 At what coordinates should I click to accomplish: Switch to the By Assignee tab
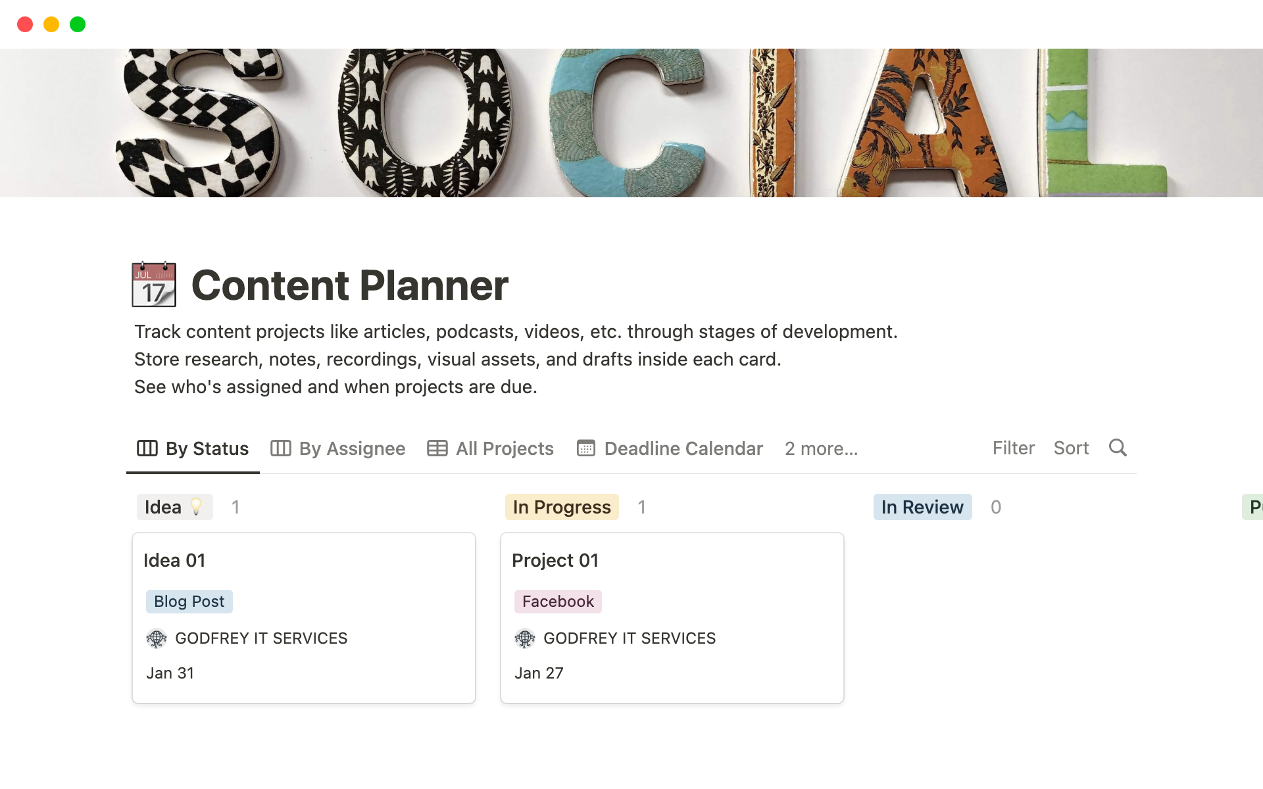(339, 447)
